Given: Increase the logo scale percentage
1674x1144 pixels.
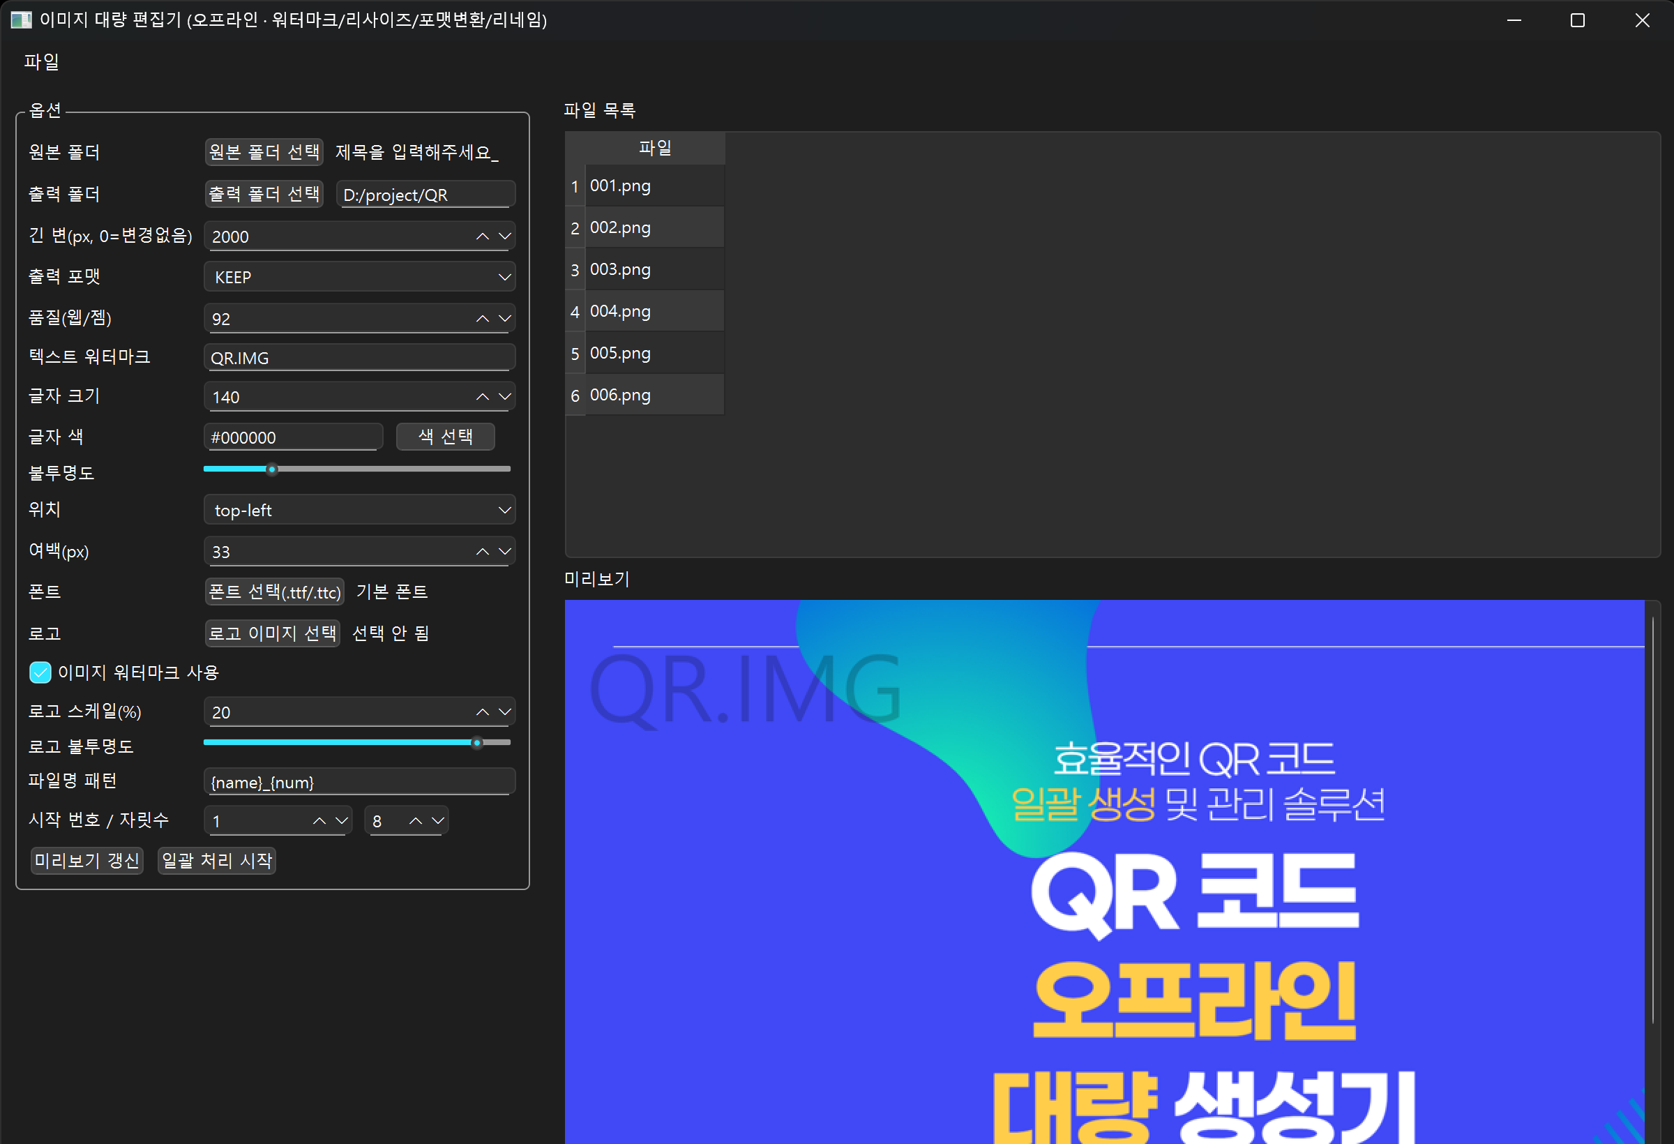Looking at the screenshot, I should click(x=482, y=712).
